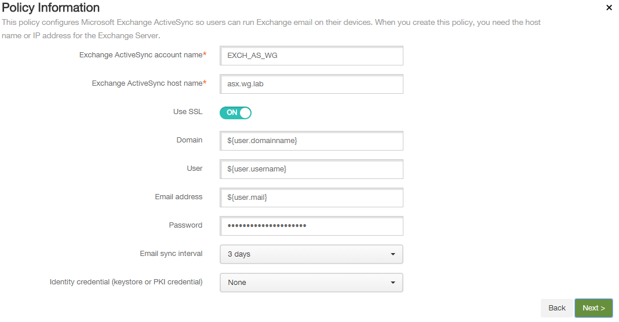The width and height of the screenshot is (619, 322).
Task: Click inside the masked Password field
Action: click(311, 226)
